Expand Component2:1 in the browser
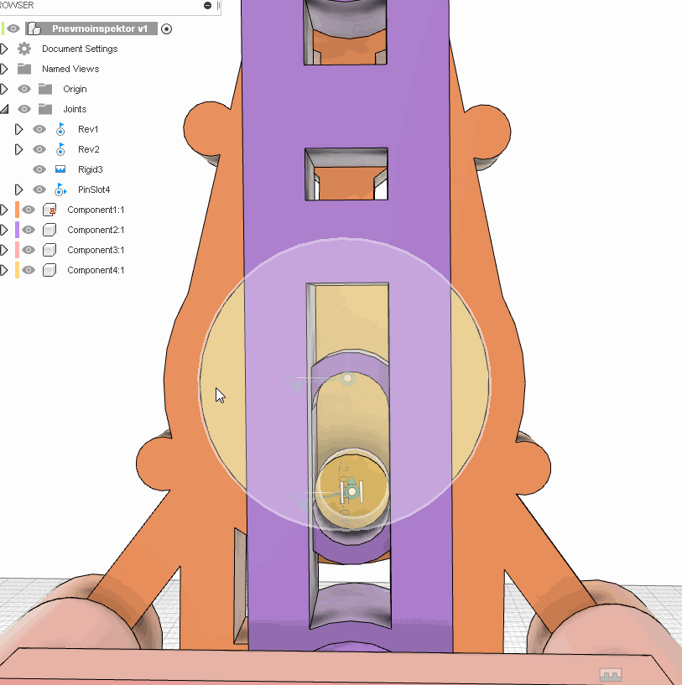Image resolution: width=682 pixels, height=685 pixels. coord(4,230)
